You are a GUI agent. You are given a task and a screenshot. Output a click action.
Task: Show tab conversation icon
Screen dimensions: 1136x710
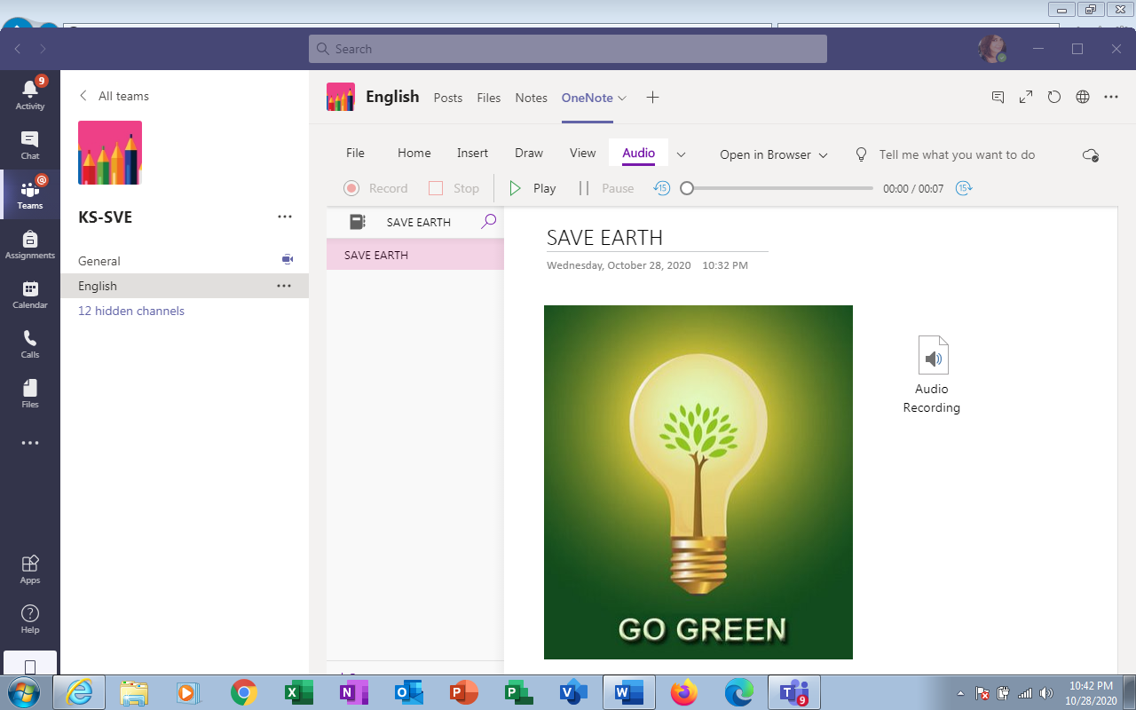[998, 98]
